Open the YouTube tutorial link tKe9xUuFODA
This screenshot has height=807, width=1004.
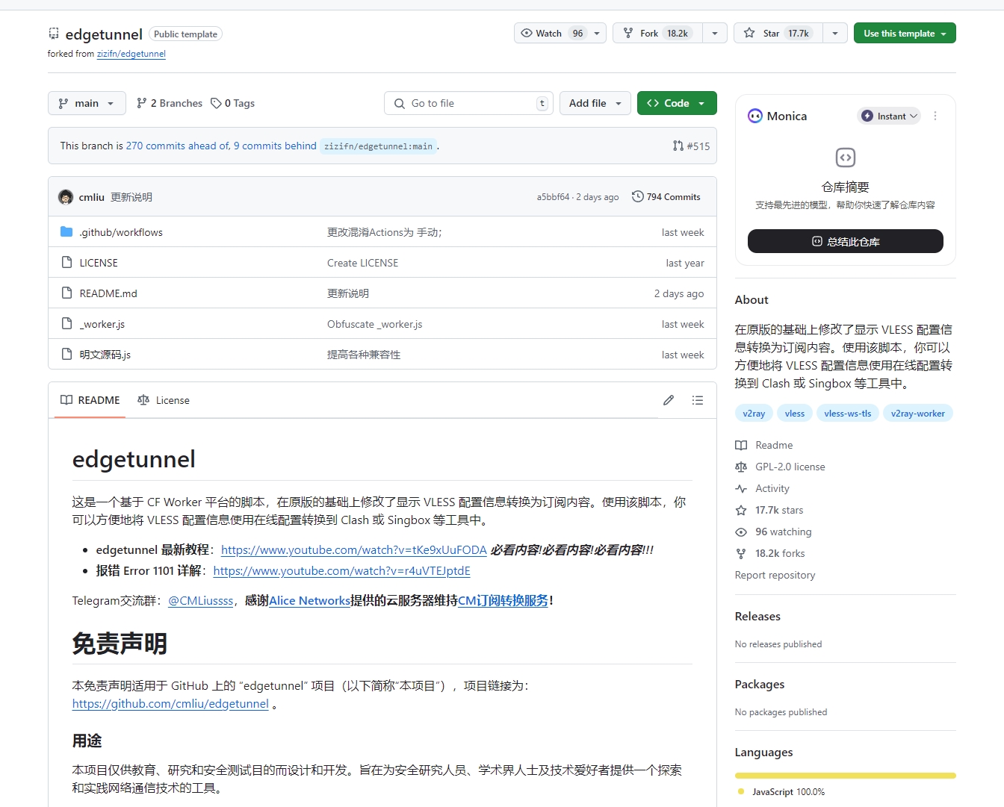354,549
